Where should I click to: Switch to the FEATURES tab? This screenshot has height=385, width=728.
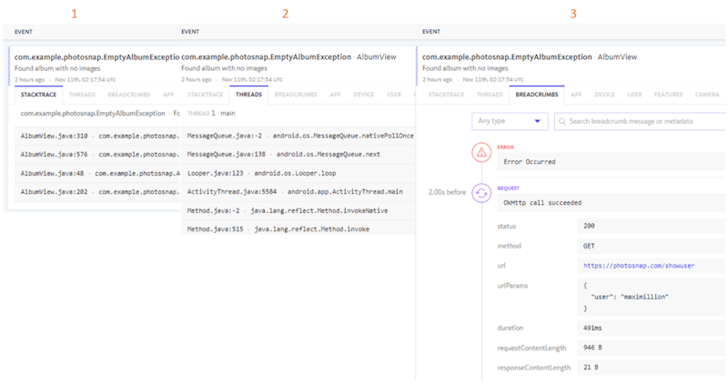[x=668, y=94]
